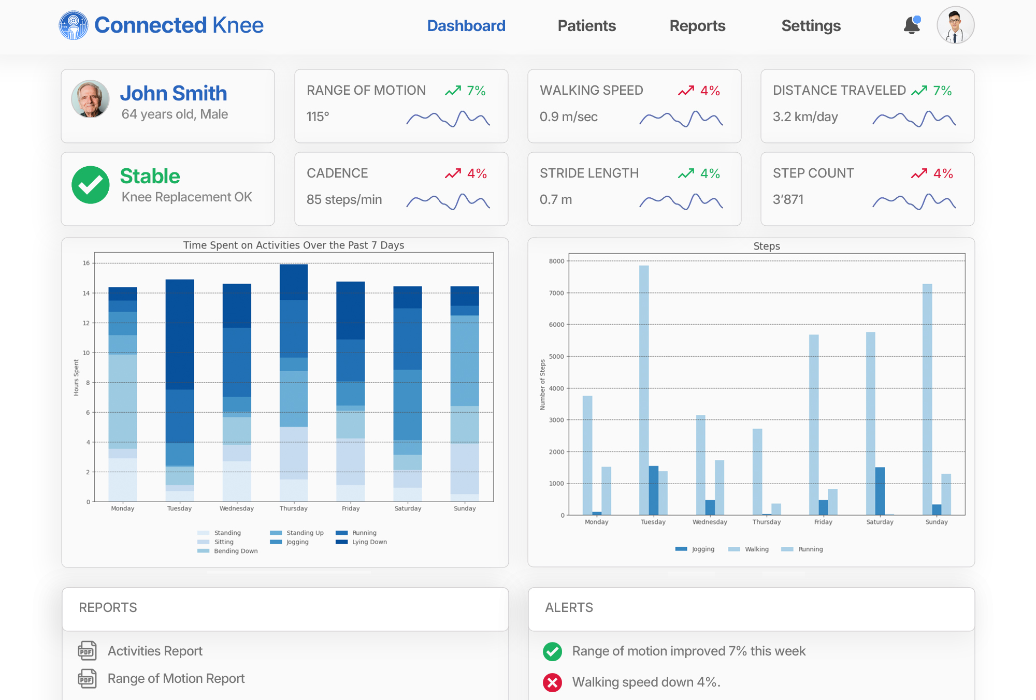Switch to the Patients tab
Viewport: 1036px width, 700px height.
click(586, 26)
